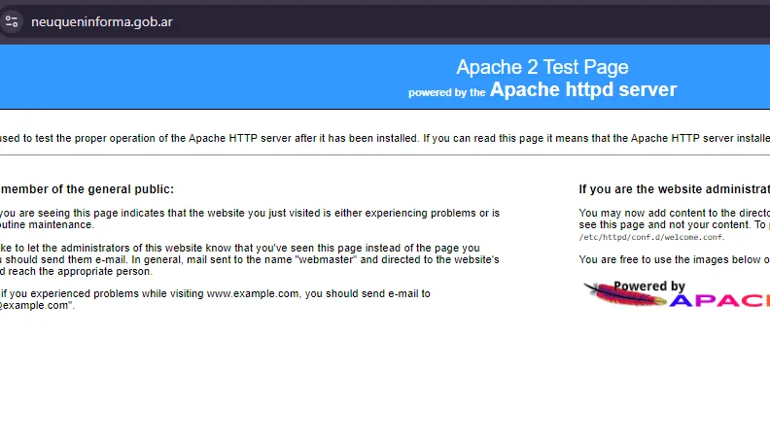
Task: Click the "member of the general public" heading
Action: point(87,189)
